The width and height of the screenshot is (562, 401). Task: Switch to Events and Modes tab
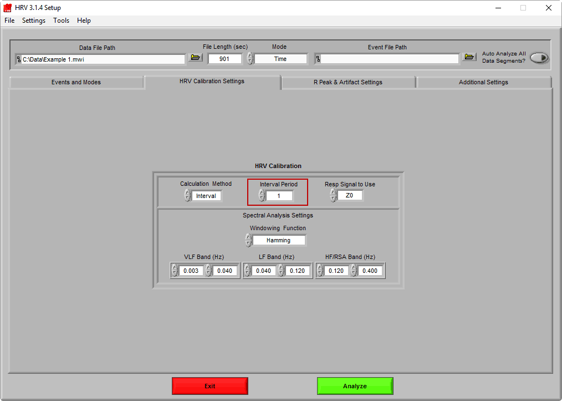click(x=76, y=82)
